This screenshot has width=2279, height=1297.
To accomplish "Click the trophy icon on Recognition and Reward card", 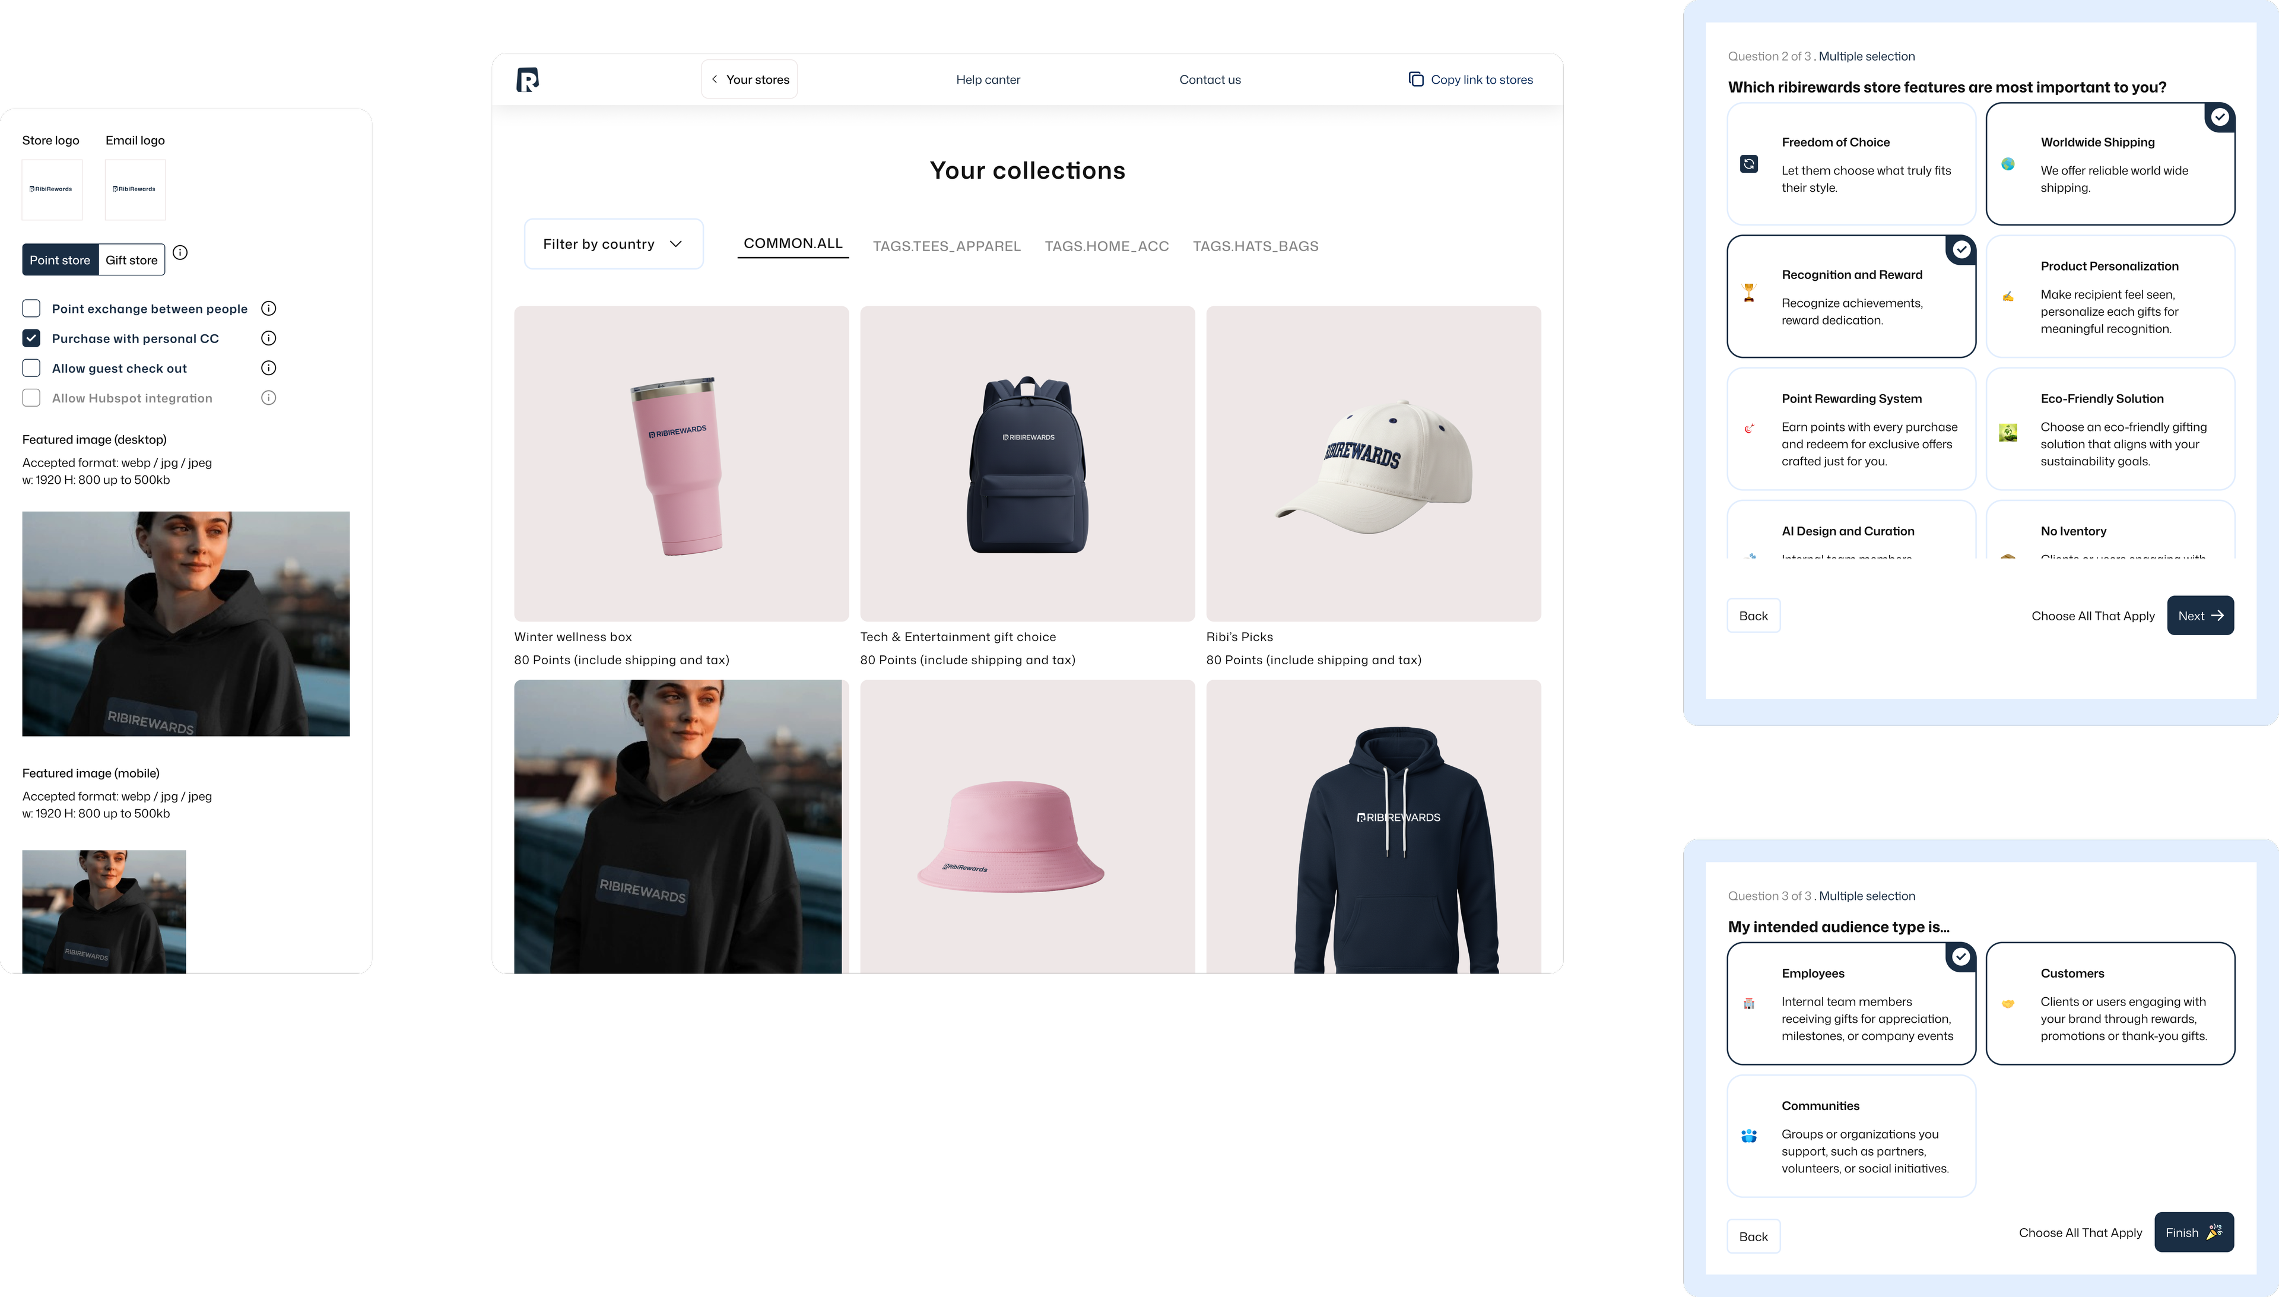I will [1749, 290].
